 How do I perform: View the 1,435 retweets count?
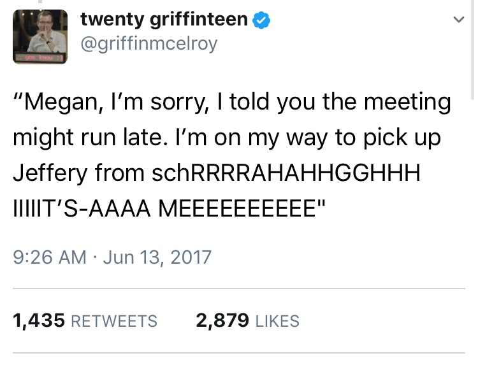(x=39, y=320)
